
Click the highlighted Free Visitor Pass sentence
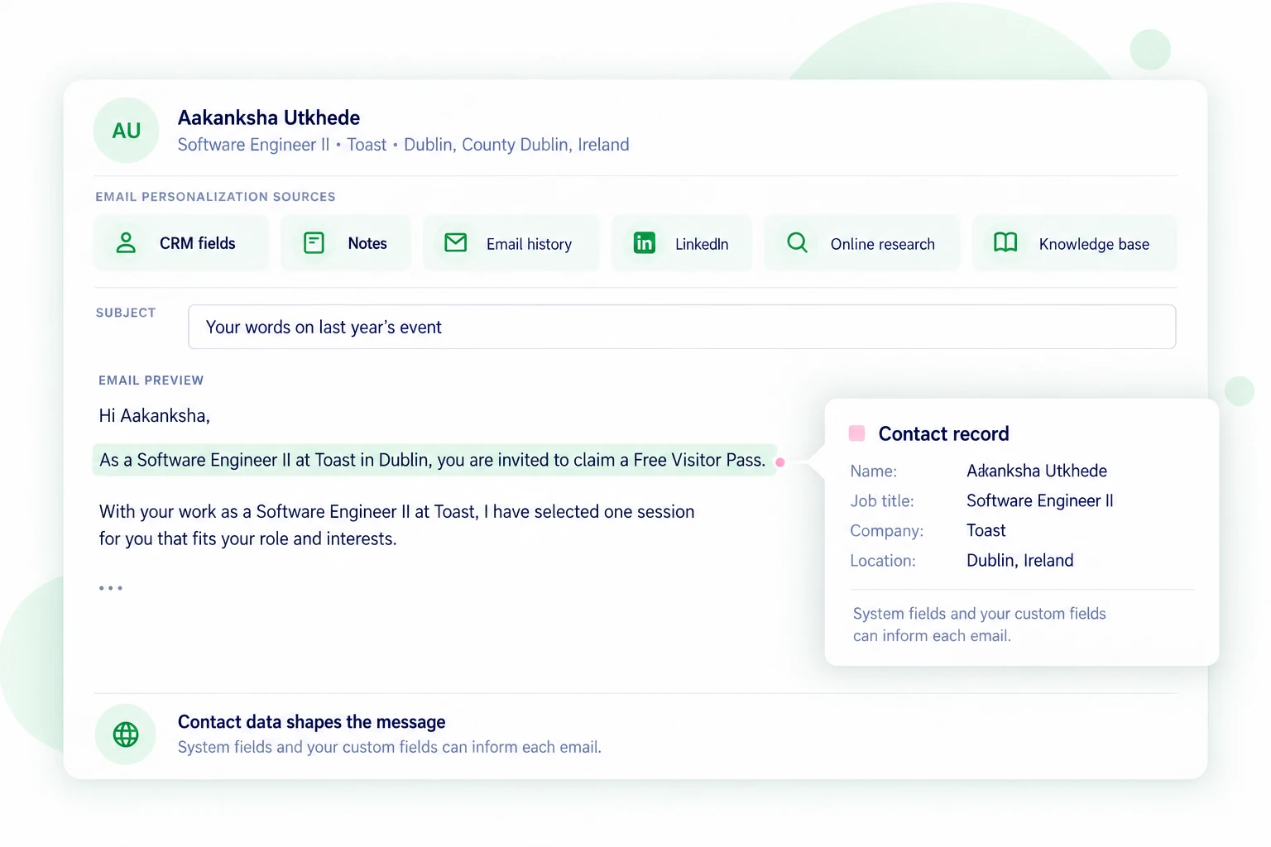click(434, 460)
